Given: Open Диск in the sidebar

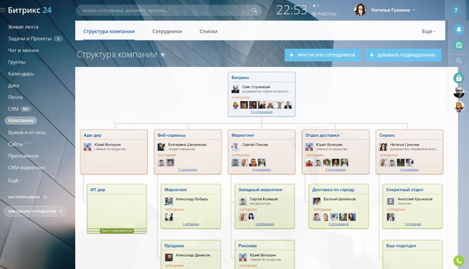Looking at the screenshot, I should tap(13, 85).
